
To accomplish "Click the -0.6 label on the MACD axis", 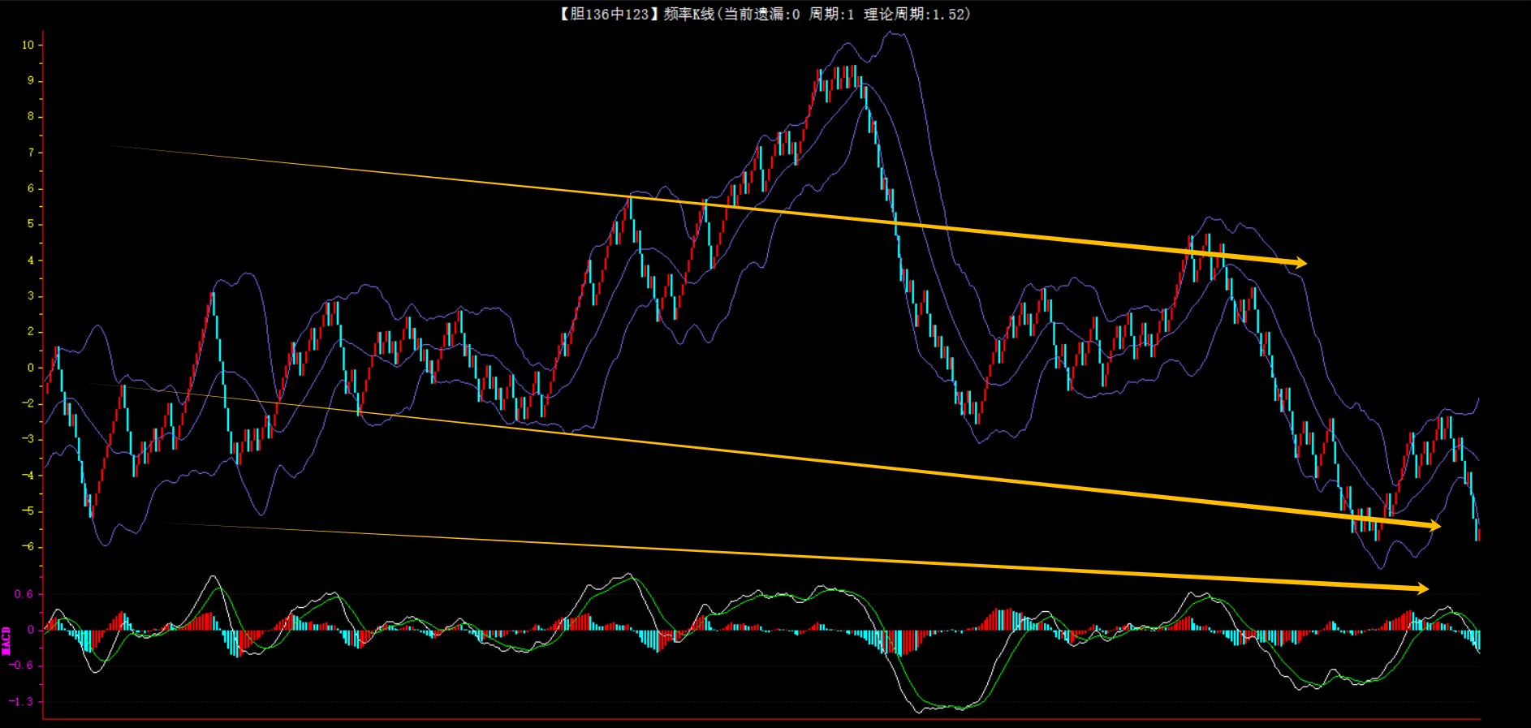I will click(x=22, y=666).
